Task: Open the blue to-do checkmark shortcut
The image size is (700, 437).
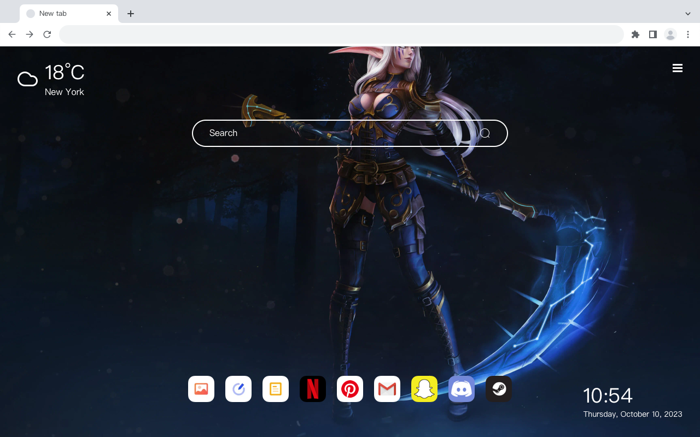Action: [238, 389]
